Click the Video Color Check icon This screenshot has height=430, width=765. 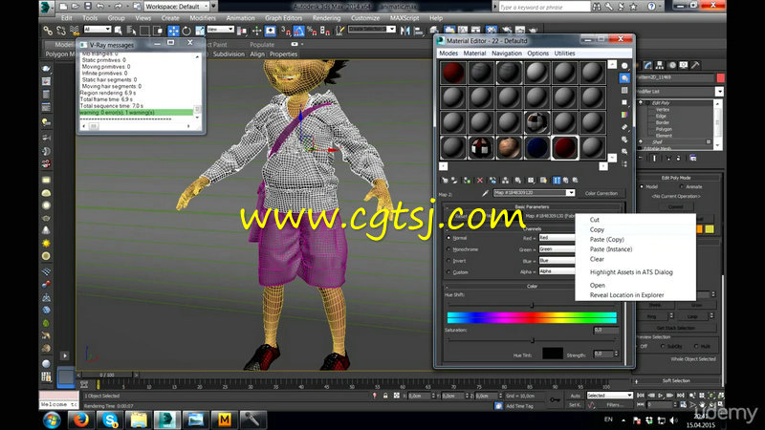[624, 115]
